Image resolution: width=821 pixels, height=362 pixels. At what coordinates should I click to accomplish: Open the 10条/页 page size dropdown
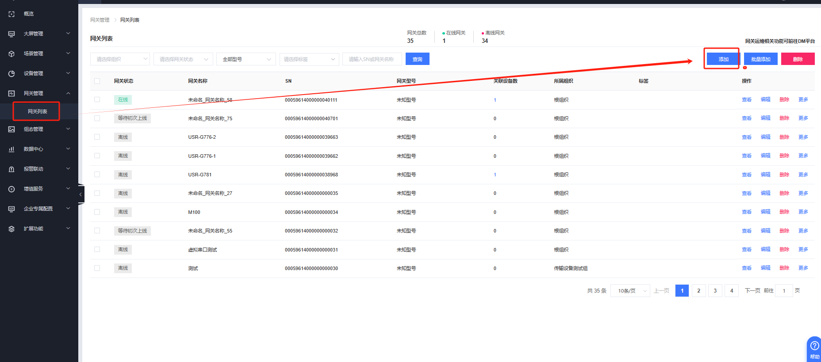(x=630, y=291)
